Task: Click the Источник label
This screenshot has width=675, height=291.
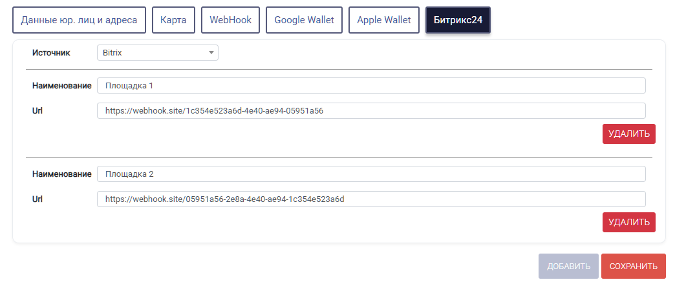Action: [x=51, y=53]
